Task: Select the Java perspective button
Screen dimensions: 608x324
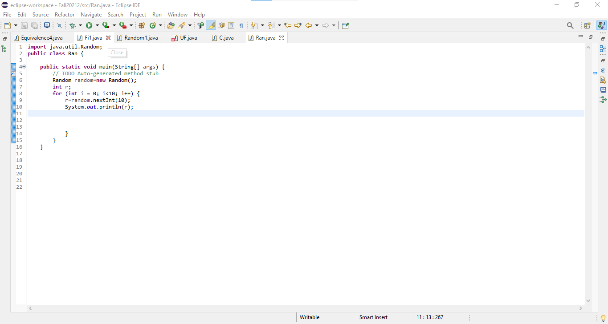Action: [x=601, y=25]
